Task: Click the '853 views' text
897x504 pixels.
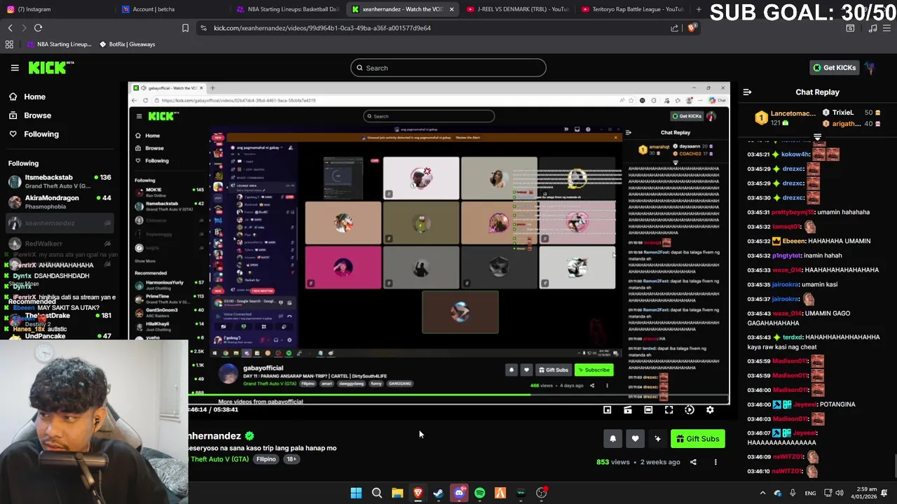Action: (x=612, y=462)
